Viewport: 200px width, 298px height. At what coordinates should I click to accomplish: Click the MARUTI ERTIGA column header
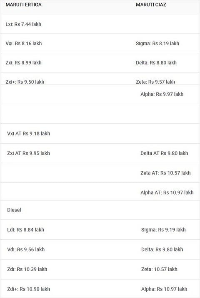tap(23, 5)
